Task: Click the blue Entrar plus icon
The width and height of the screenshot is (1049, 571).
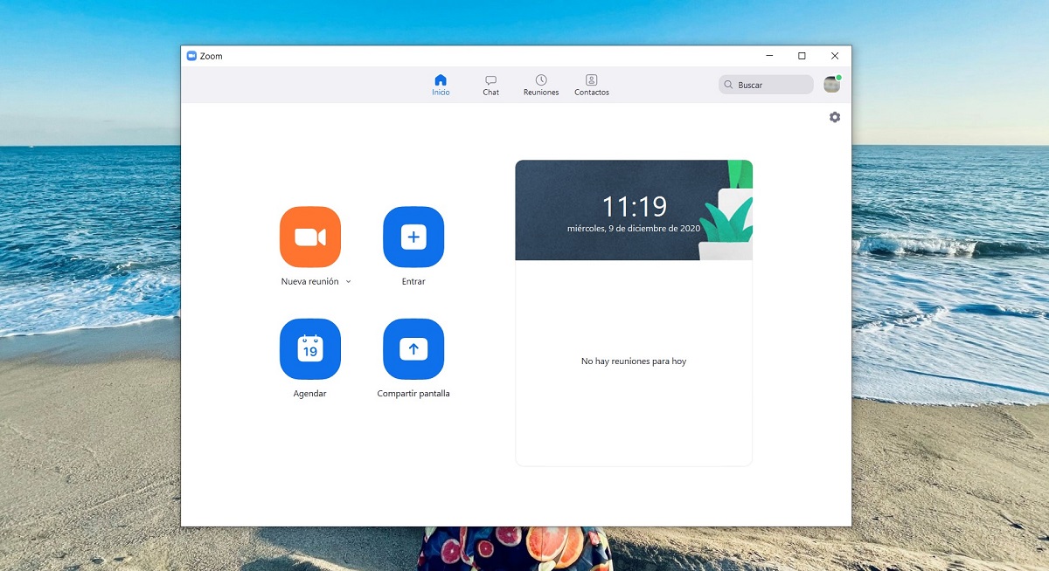Action: pyautogui.click(x=413, y=237)
